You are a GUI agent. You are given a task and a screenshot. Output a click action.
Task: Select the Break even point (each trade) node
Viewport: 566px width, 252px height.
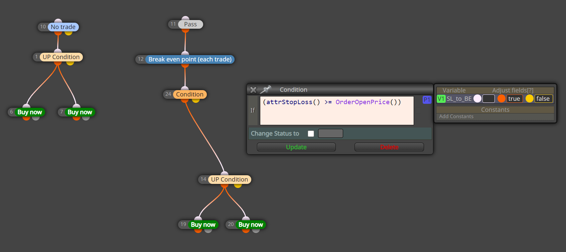pos(190,59)
